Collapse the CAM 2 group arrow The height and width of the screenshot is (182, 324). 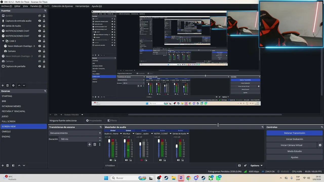click(3, 41)
